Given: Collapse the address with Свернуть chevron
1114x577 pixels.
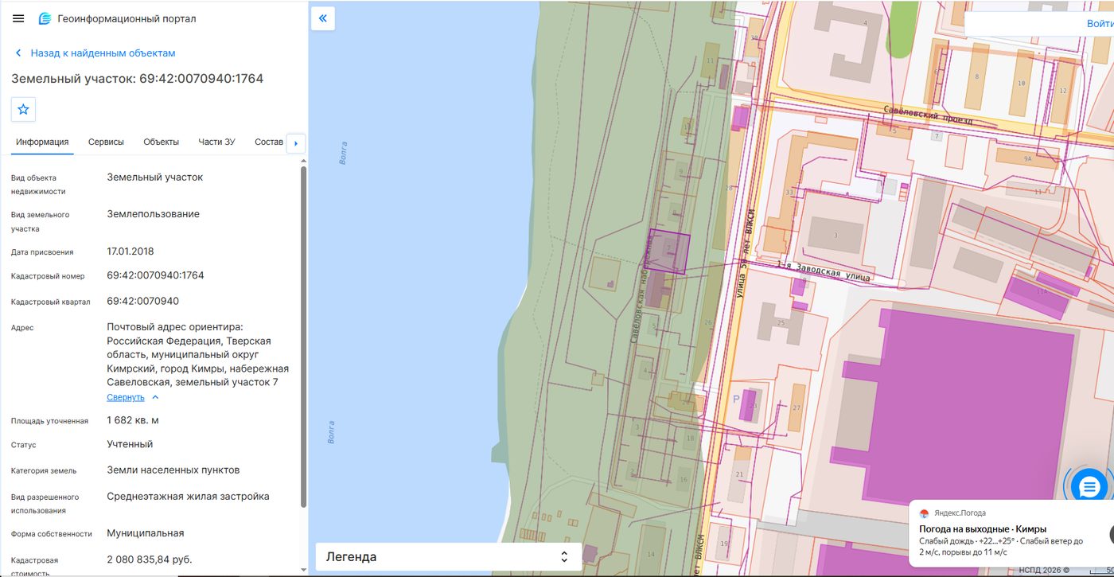Looking at the screenshot, I should 155,397.
